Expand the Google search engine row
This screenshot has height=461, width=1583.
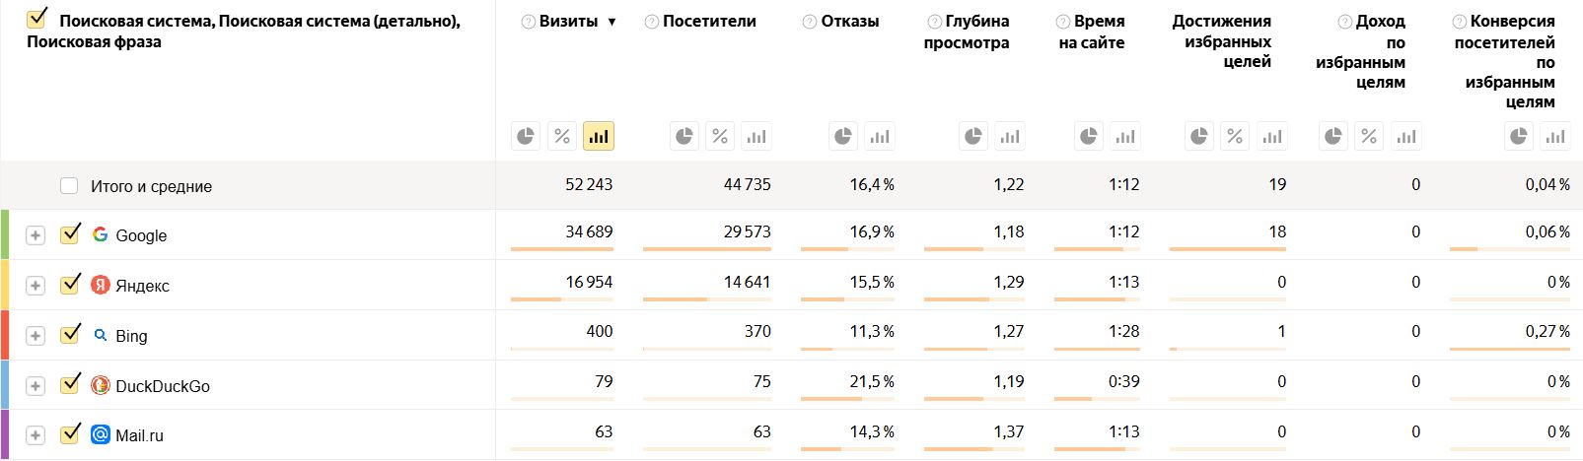click(36, 235)
